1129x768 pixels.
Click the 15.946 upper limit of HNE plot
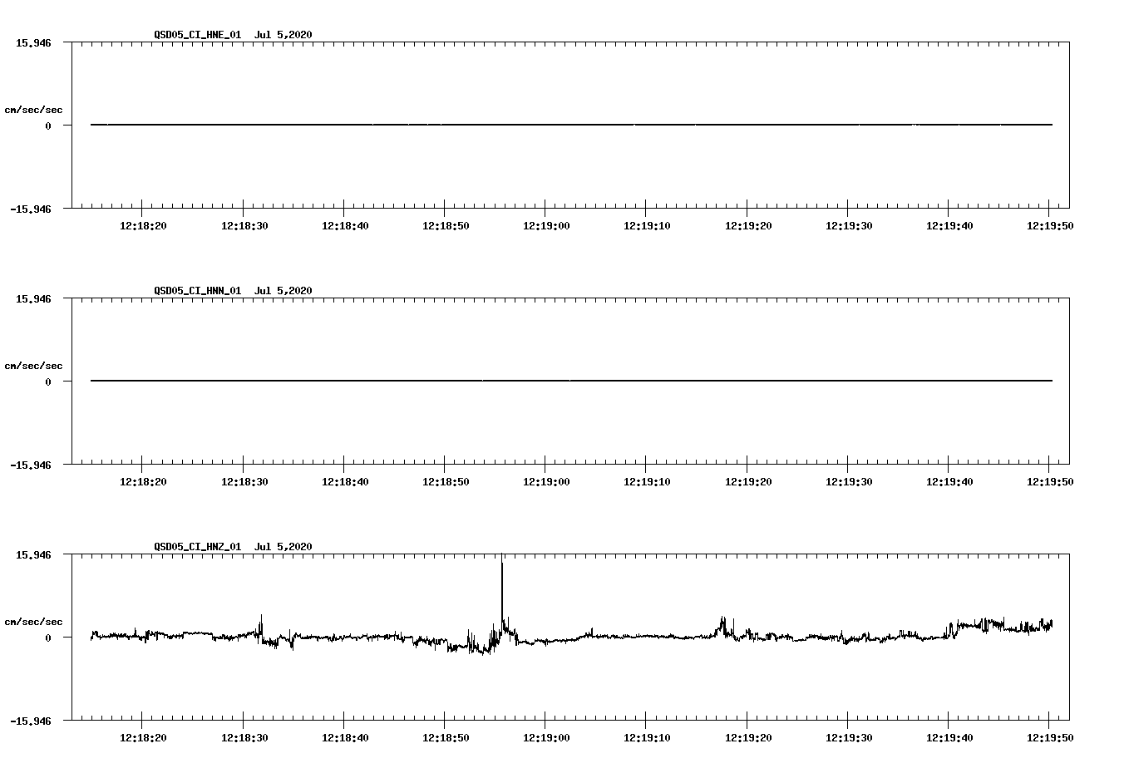pyautogui.click(x=33, y=42)
